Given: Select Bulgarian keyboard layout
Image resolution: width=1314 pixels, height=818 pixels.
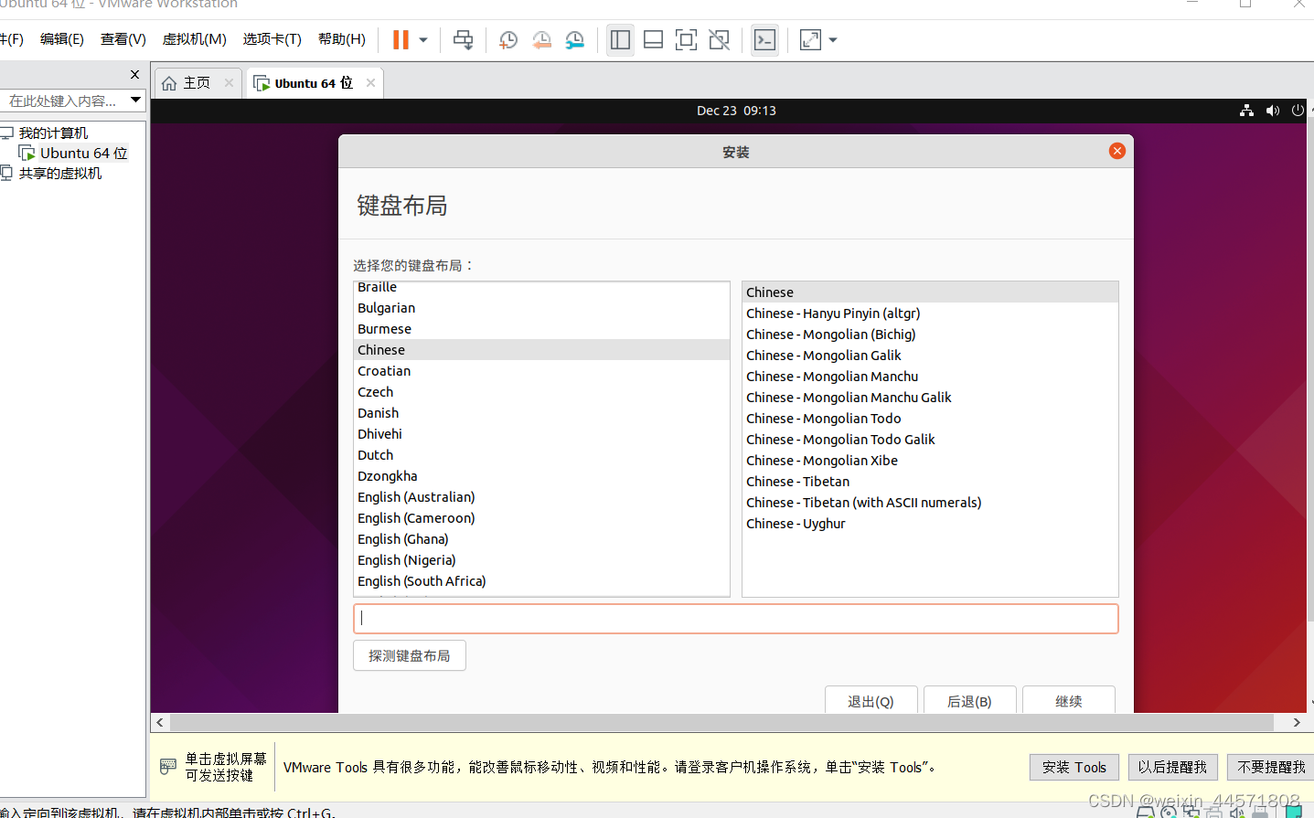Looking at the screenshot, I should (x=541, y=308).
